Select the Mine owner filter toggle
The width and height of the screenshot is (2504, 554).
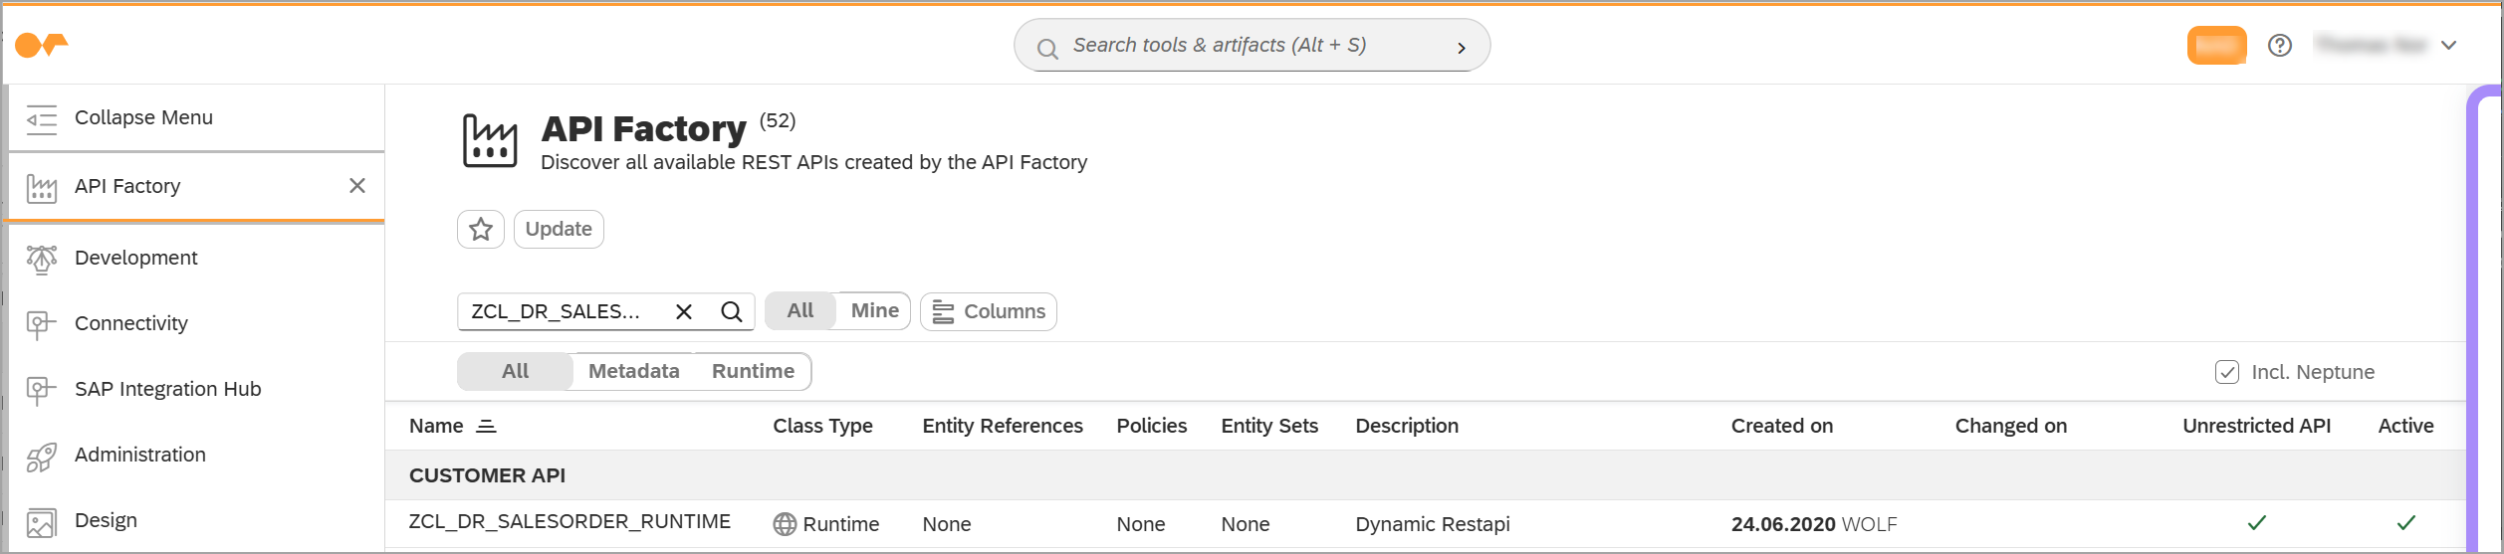(875, 310)
